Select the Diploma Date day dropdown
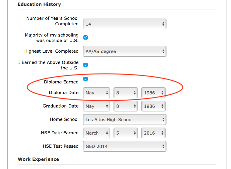Image resolution: width=231 pixels, height=169 pixels. [x=125, y=93]
